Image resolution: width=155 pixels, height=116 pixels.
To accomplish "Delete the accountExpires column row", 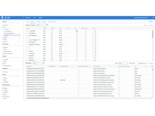I will point(95,33).
